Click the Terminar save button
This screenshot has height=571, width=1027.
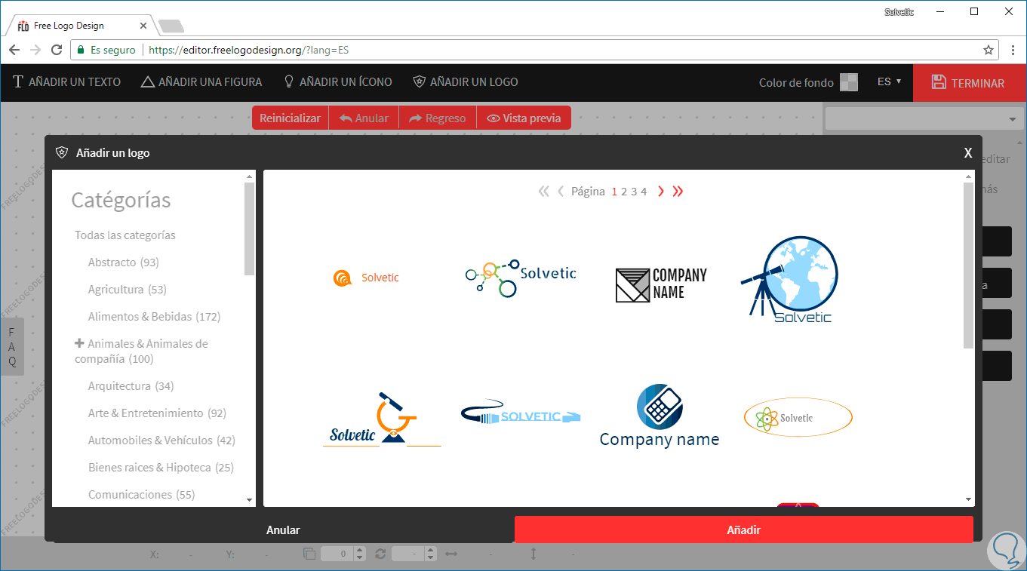(x=970, y=83)
